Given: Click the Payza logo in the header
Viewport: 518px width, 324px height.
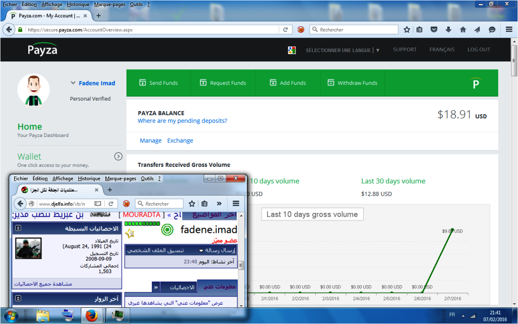Looking at the screenshot, I should [x=42, y=49].
